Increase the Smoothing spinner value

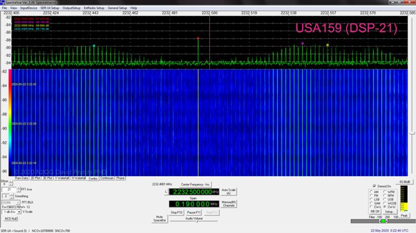(12, 195)
